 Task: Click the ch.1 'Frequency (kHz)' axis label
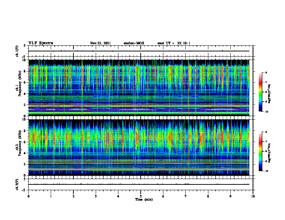pyautogui.click(x=20, y=83)
